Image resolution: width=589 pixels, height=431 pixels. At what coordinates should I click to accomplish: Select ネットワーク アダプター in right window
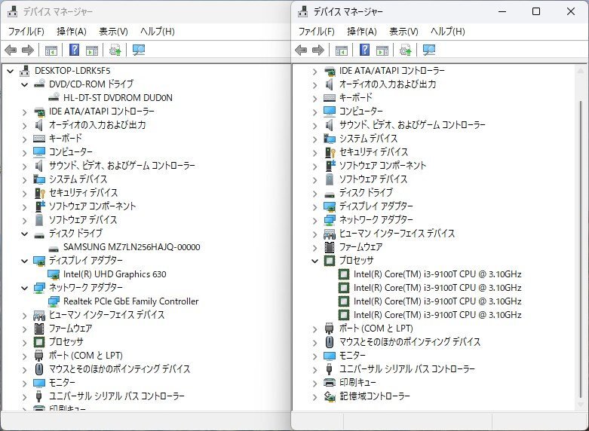point(376,220)
